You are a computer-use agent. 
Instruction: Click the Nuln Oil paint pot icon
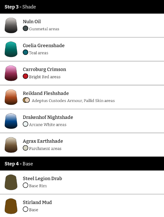click(x=11, y=25)
